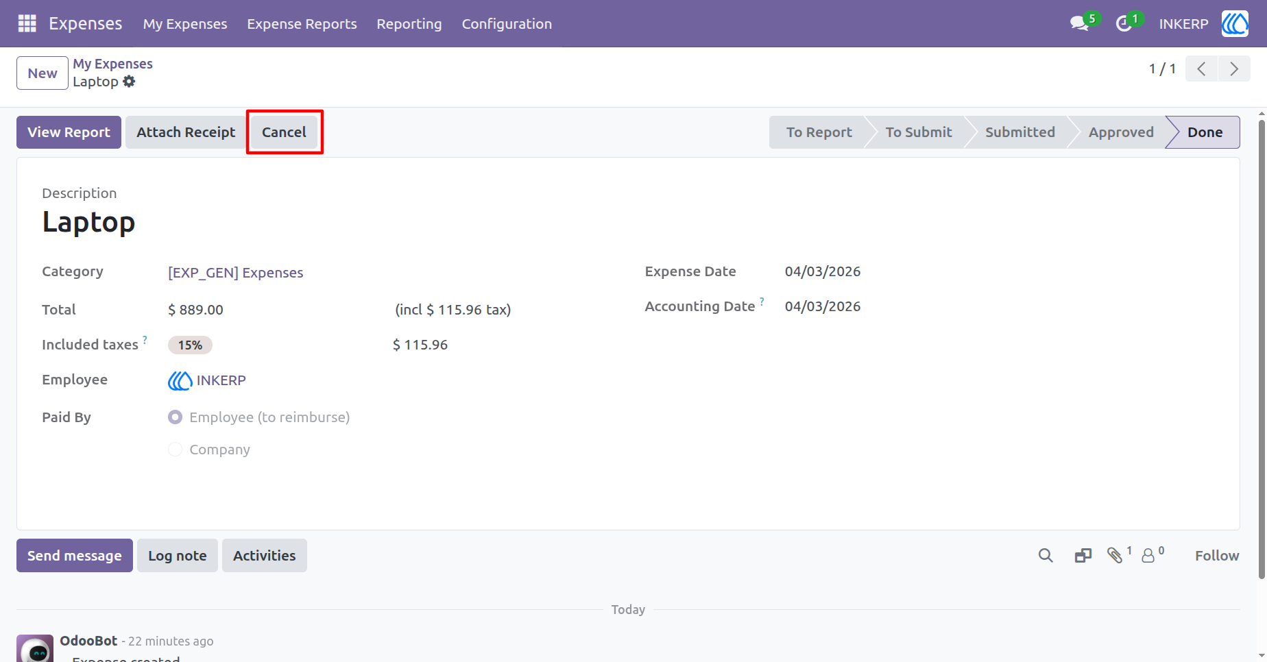Click the New button
The image size is (1267, 662).
[43, 73]
